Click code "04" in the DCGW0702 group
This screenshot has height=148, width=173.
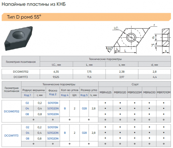[x=27, y=109]
